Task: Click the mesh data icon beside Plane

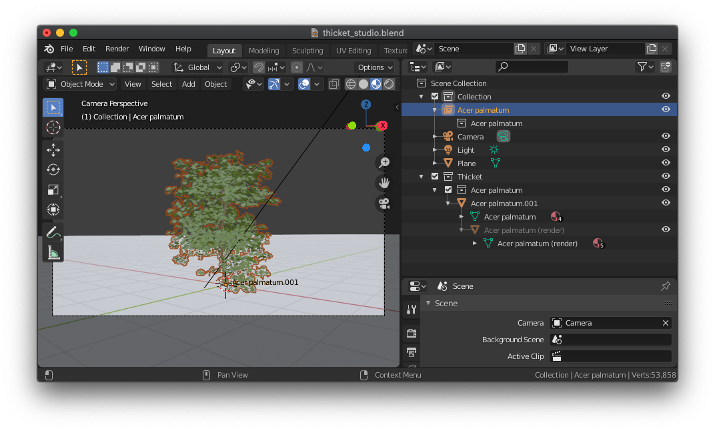Action: [x=495, y=163]
